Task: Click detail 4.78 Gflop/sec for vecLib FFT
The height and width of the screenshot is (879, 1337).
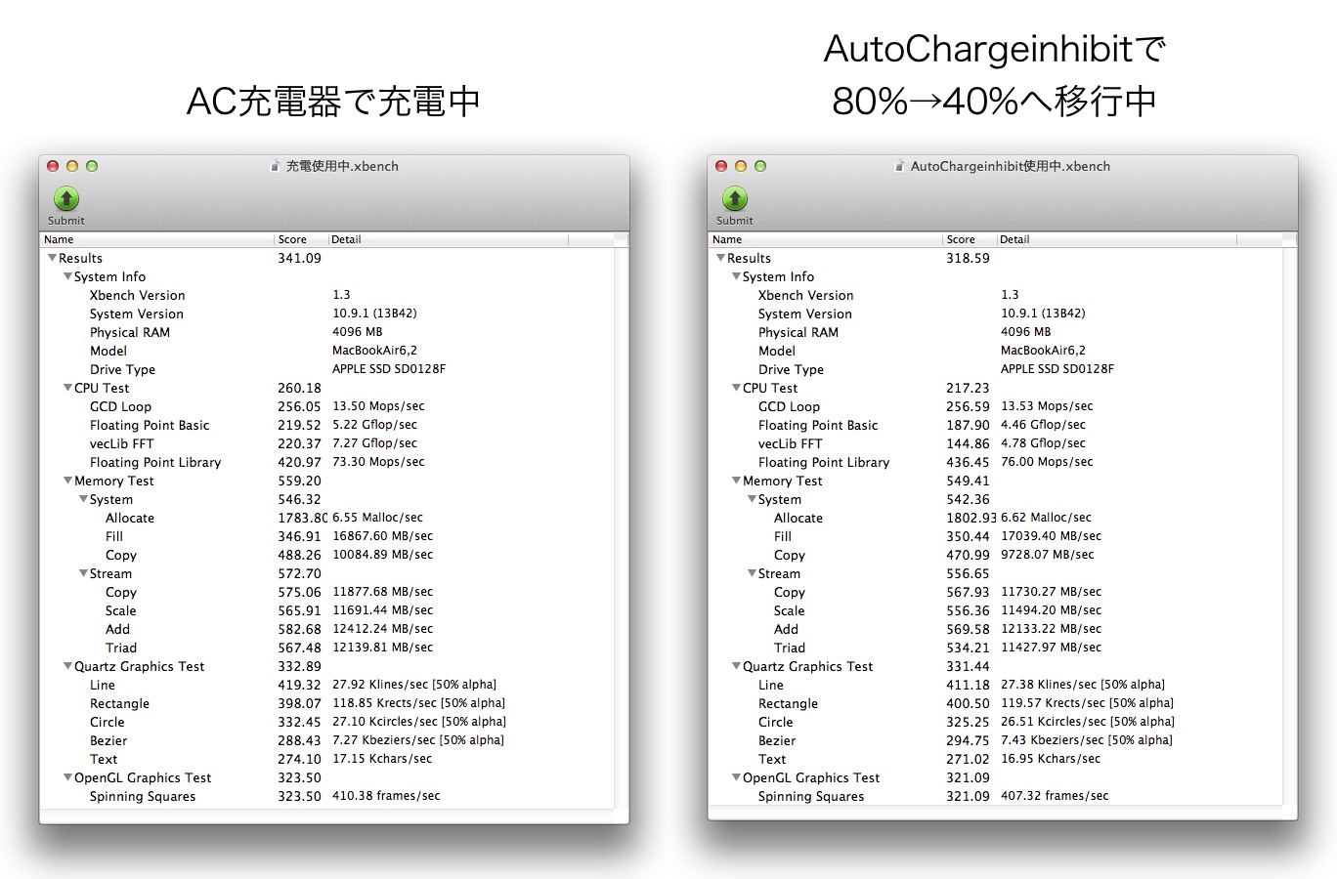Action: 1043,443
